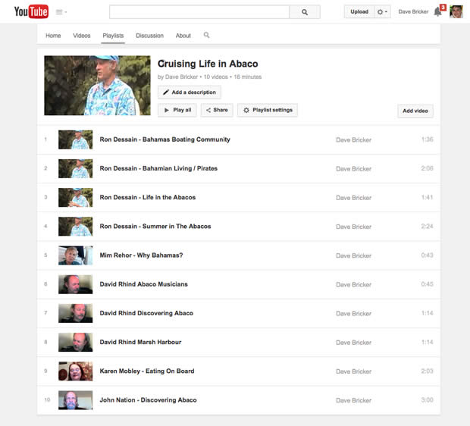This screenshot has width=470, height=426.
Task: Click the search magnifier button
Action: pos(305,12)
